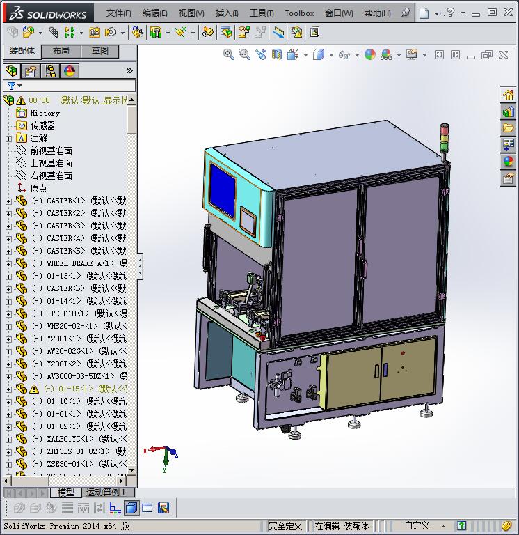Expand the CASTER<1> component node
The width and height of the screenshot is (519, 535).
point(8,201)
